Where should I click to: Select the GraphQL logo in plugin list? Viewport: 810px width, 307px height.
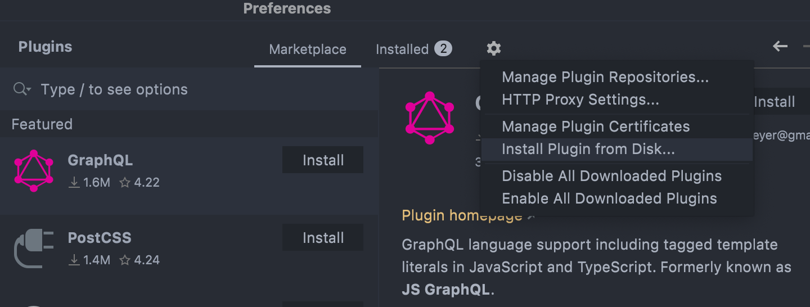coord(34,171)
